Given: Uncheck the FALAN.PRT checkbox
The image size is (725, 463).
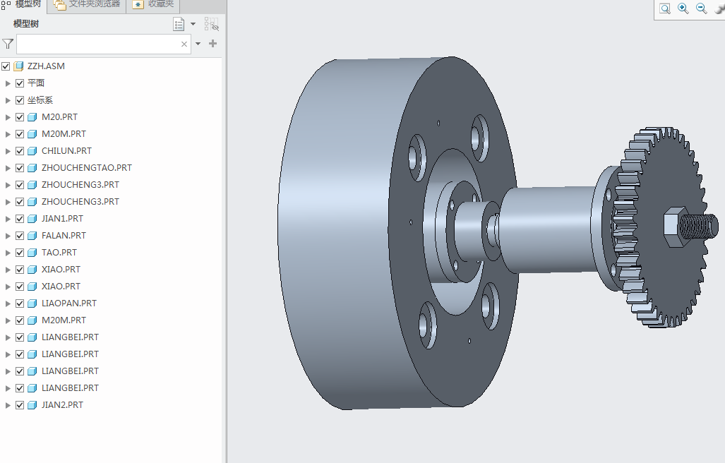Looking at the screenshot, I should click(x=20, y=236).
